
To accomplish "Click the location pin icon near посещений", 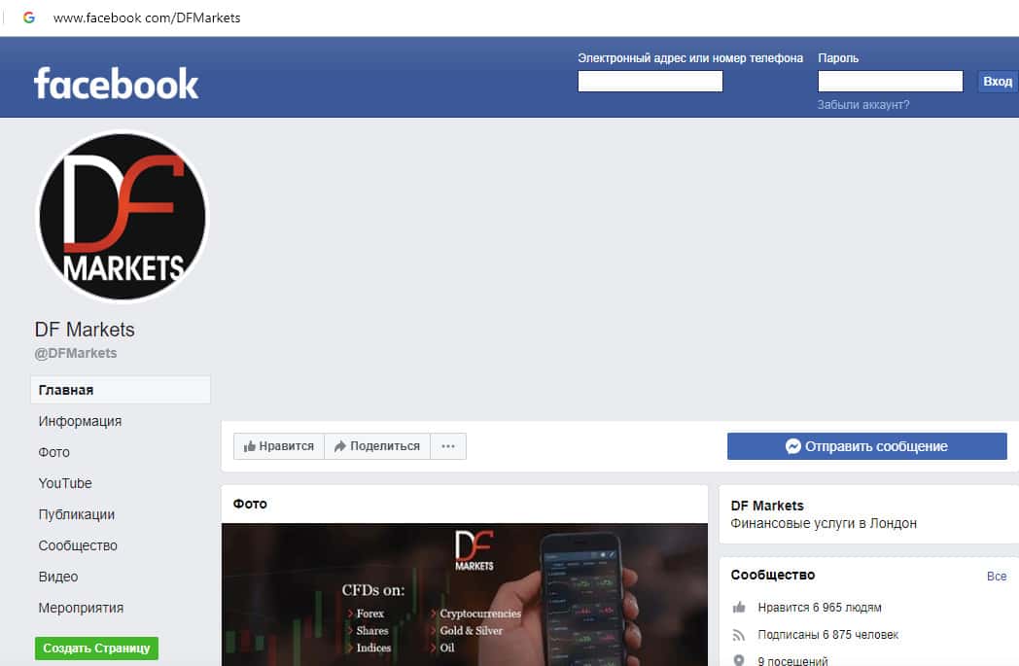I will [739, 660].
